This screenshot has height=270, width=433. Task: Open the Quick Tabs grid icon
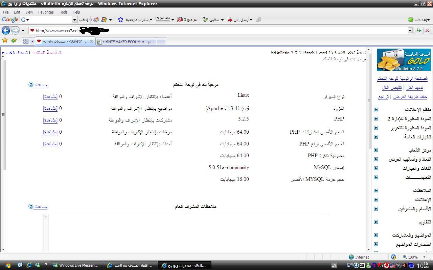pos(26,42)
